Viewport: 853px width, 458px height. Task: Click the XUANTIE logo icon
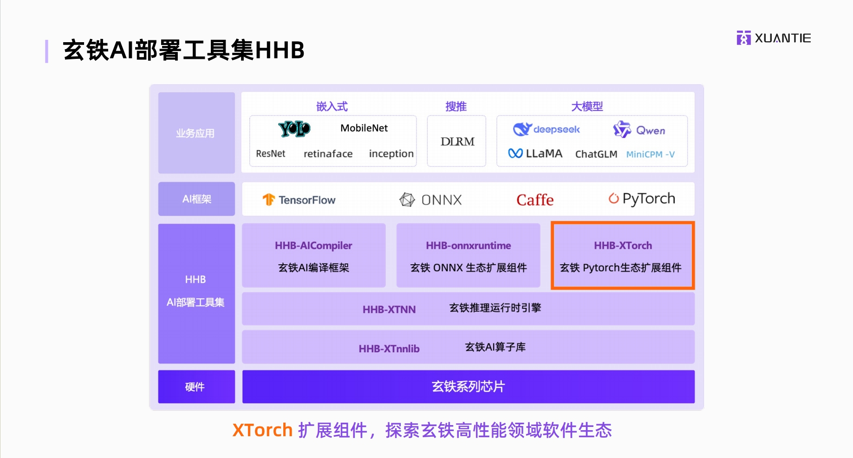click(x=743, y=38)
